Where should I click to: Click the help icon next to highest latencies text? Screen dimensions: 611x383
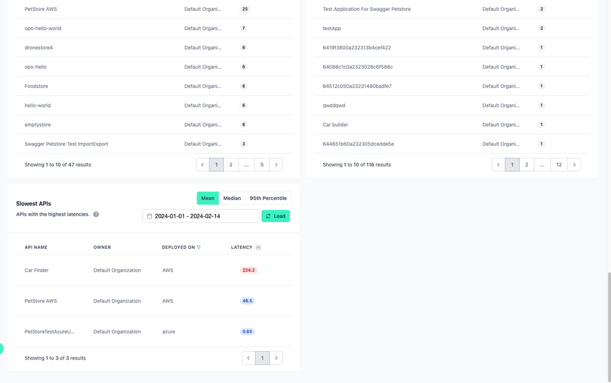(x=95, y=214)
